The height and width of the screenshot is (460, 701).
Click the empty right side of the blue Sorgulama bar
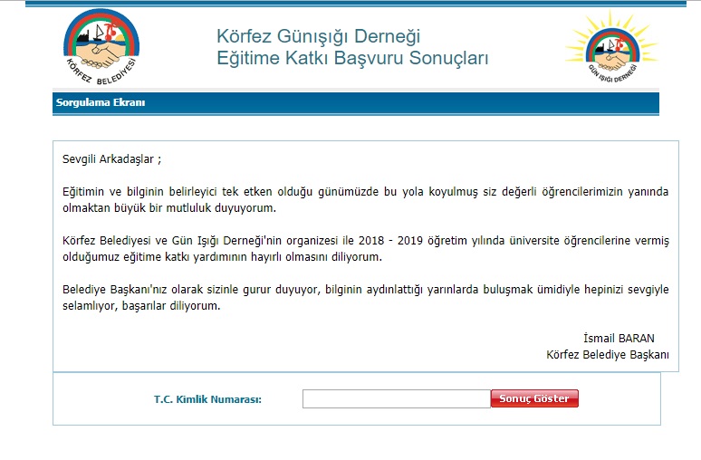pyautogui.click(x=453, y=102)
